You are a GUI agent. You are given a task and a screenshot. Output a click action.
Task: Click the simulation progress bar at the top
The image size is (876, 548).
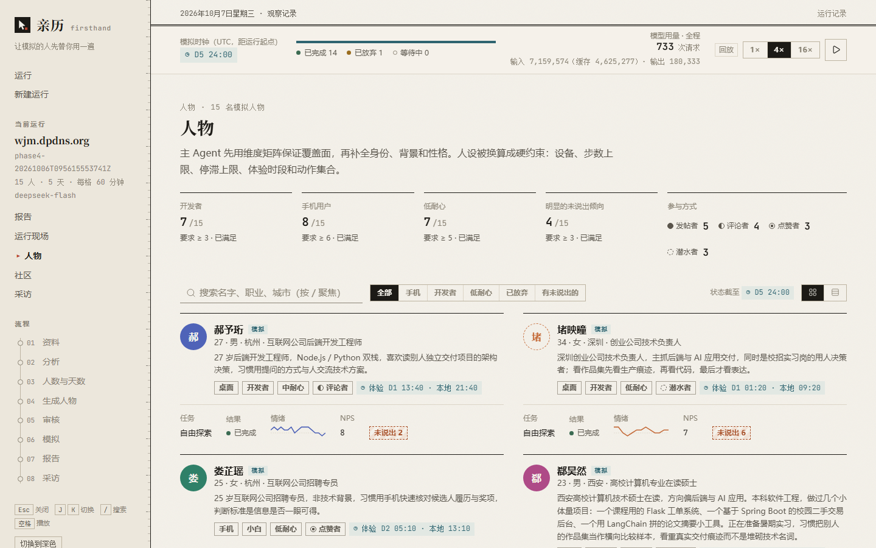coord(396,42)
